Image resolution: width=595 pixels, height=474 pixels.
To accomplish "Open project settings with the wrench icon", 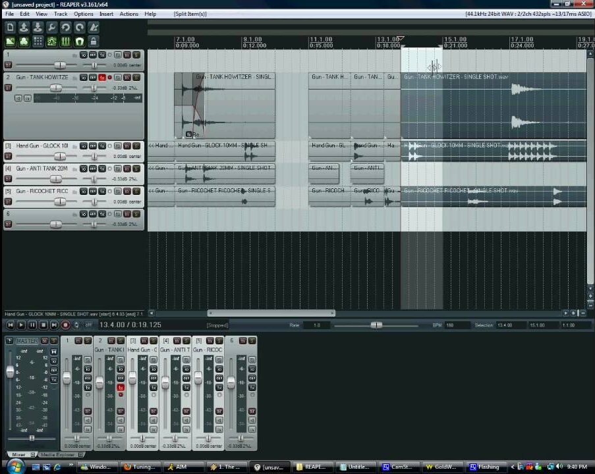I will [51, 27].
